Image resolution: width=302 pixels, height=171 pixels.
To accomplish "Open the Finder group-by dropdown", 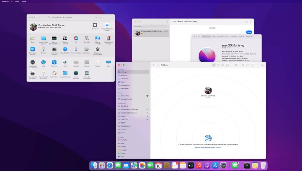I will [237, 65].
